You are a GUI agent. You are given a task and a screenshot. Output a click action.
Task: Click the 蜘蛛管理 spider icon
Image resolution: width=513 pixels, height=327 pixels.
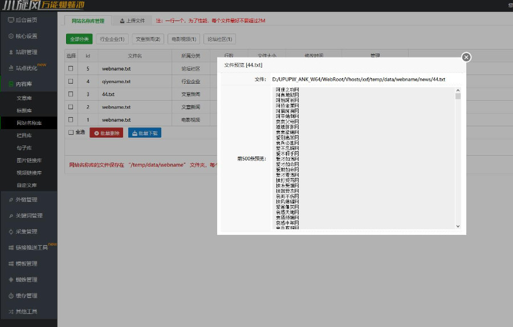click(11, 280)
